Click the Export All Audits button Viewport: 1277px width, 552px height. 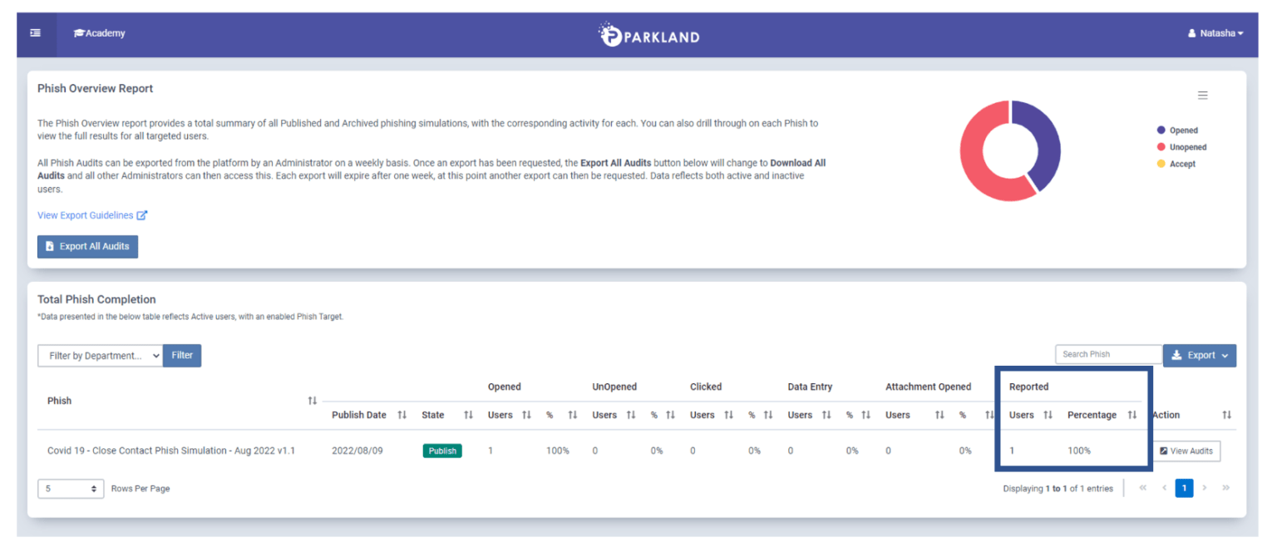coord(87,247)
